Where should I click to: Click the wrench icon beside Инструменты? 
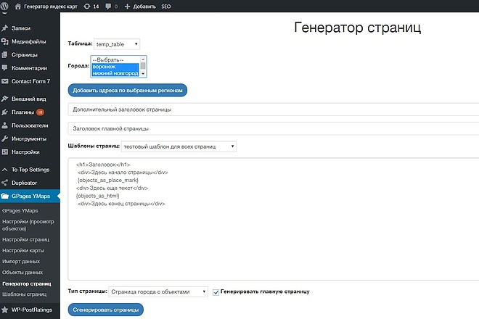pos(4,138)
